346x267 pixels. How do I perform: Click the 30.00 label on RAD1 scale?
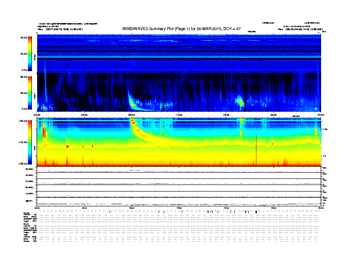[24, 93]
